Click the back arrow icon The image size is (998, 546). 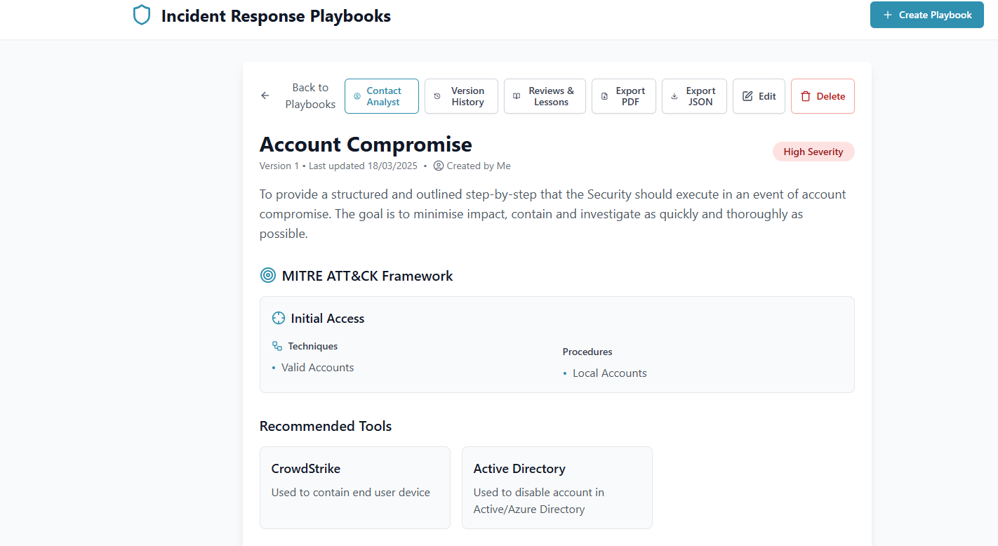[265, 96]
